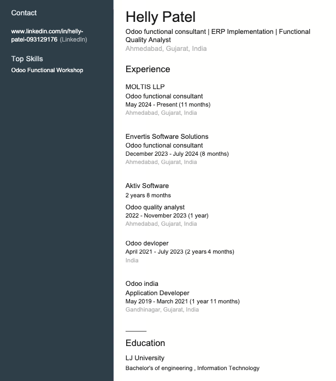Open the Helly Patel LinkedIn profile link
The image size is (336, 381).
click(x=47, y=36)
